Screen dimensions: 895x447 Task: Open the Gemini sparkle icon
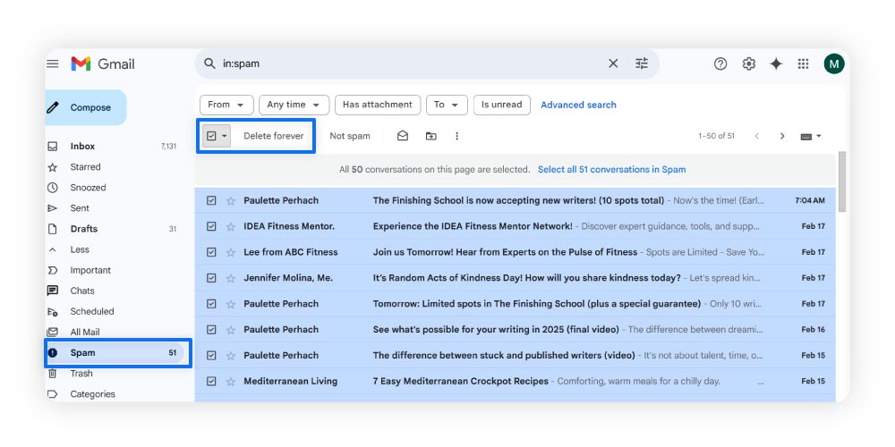776,63
